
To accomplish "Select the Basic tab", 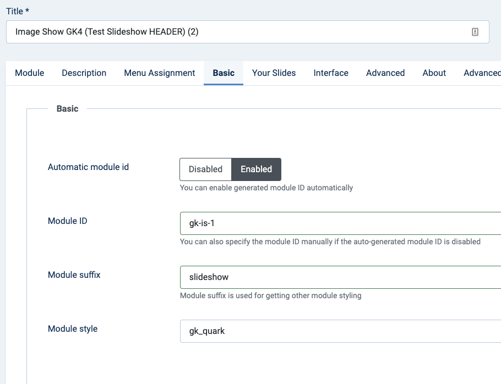I will [224, 73].
